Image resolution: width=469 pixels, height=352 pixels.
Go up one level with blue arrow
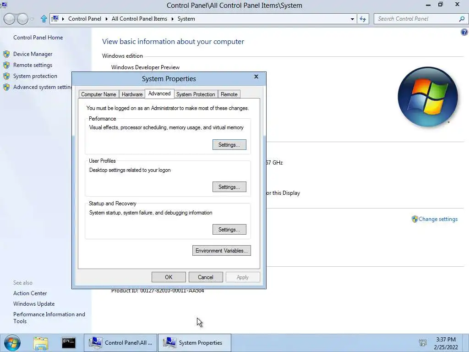point(44,19)
